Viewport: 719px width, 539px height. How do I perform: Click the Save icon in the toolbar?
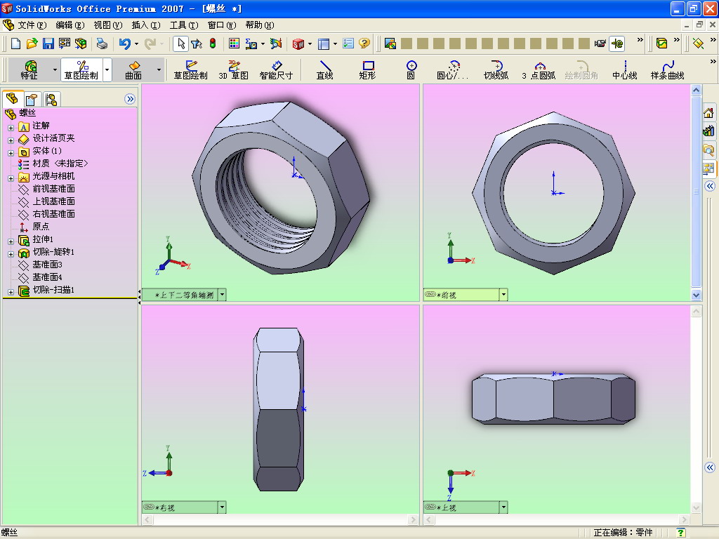click(x=48, y=44)
